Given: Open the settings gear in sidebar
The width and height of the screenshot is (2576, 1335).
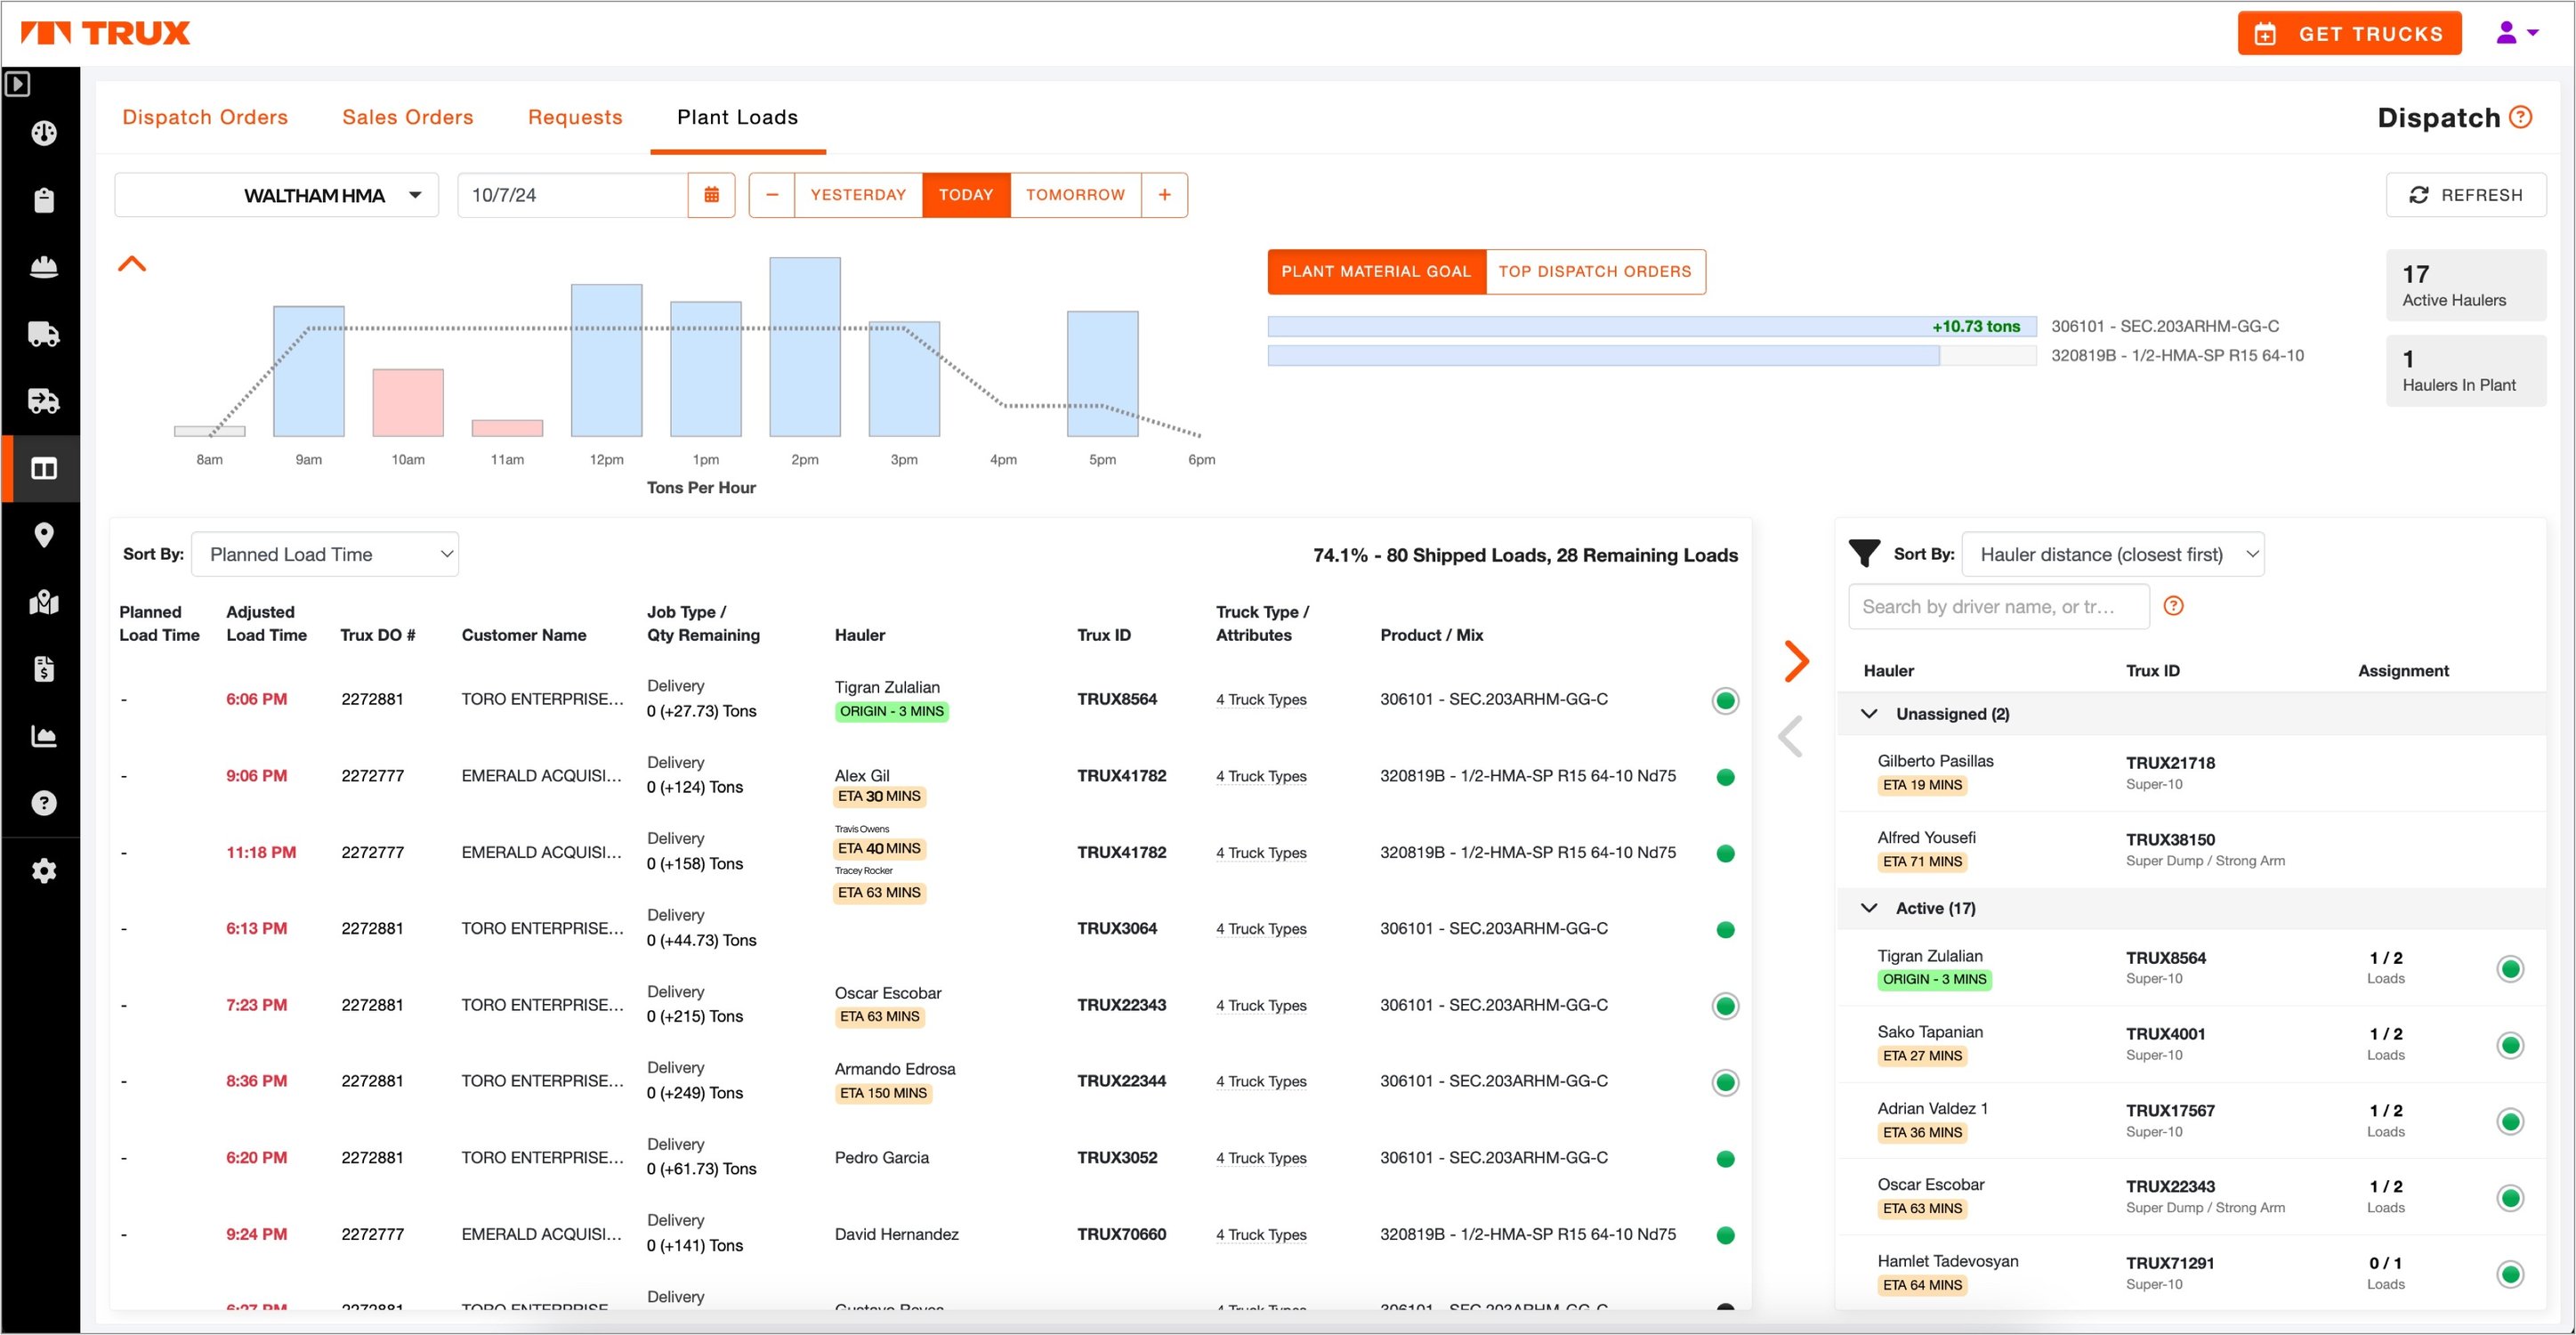Looking at the screenshot, I should [43, 870].
